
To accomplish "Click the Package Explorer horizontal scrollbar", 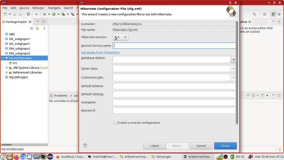I will (x=6, y=145).
